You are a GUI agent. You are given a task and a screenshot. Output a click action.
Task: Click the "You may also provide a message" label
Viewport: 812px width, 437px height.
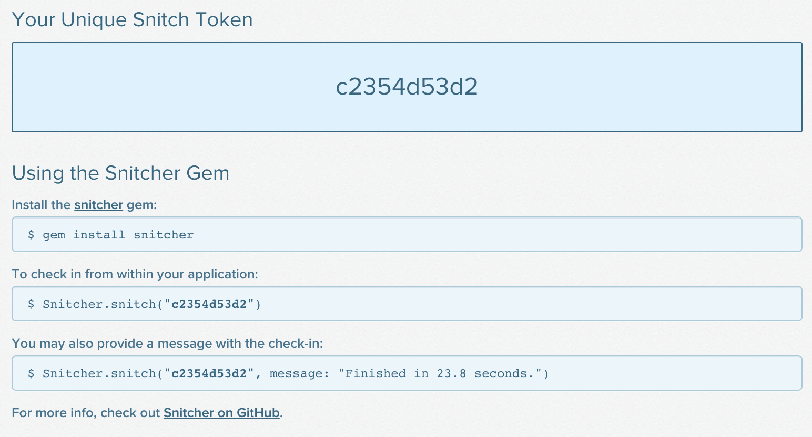point(167,344)
